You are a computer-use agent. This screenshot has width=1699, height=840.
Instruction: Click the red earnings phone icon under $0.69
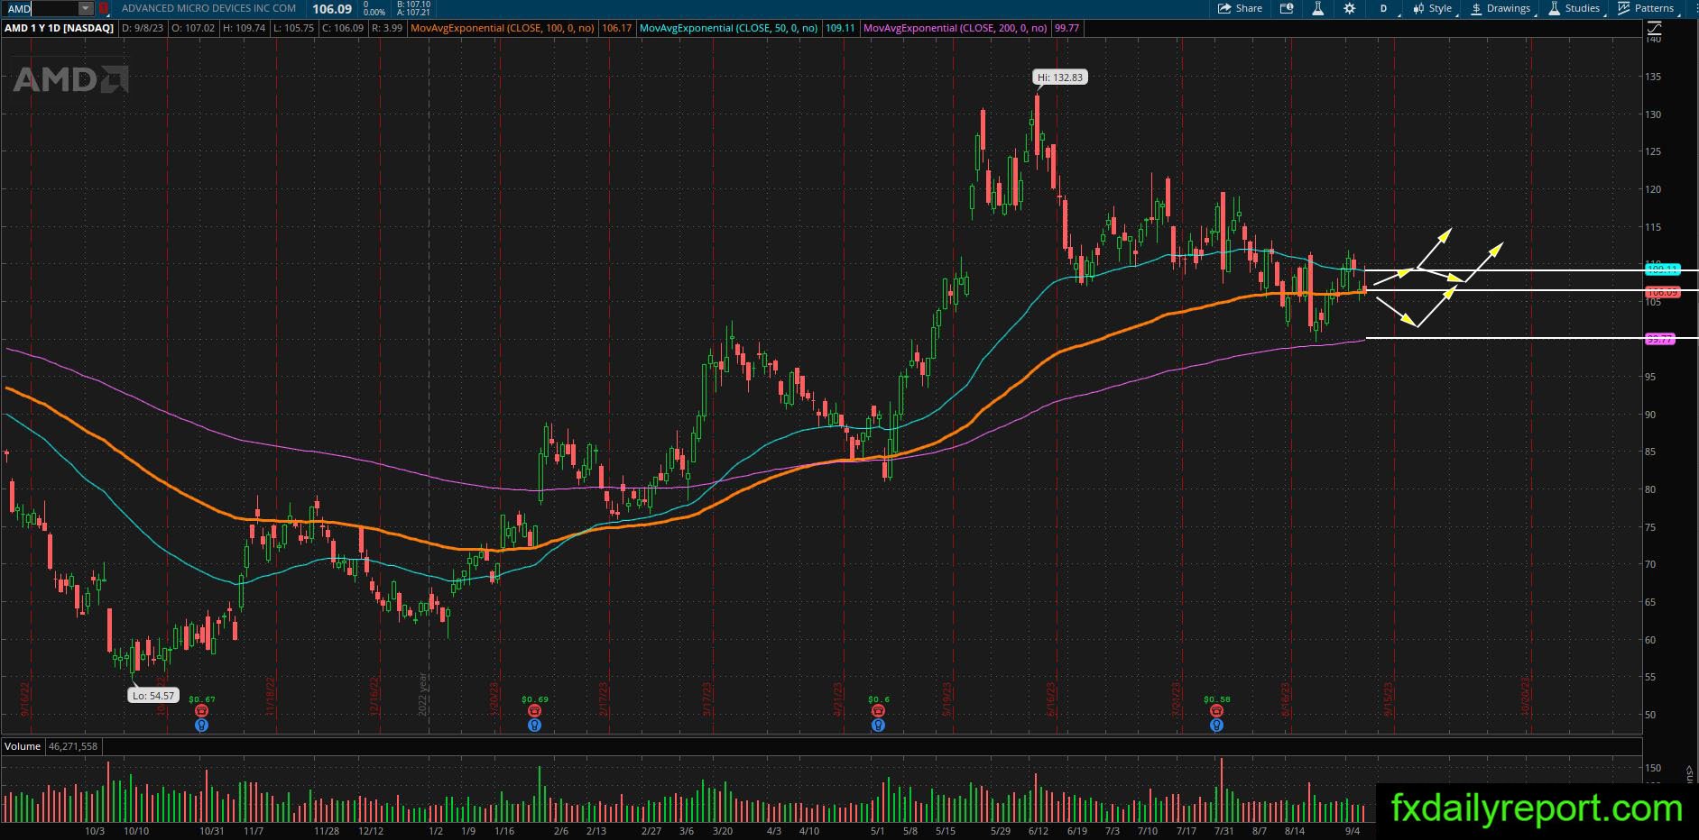pos(534,711)
